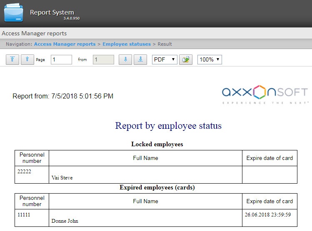Click personnel number 22222 cell
Image resolution: width=312 pixels, height=231 pixels.
[25, 171]
